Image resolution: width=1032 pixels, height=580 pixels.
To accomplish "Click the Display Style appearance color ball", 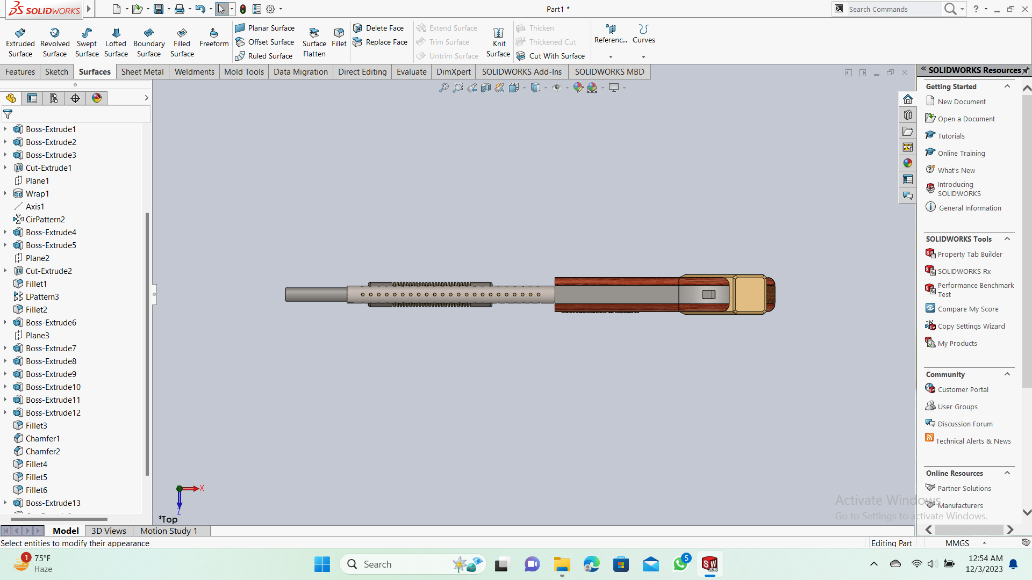I will click(97, 98).
